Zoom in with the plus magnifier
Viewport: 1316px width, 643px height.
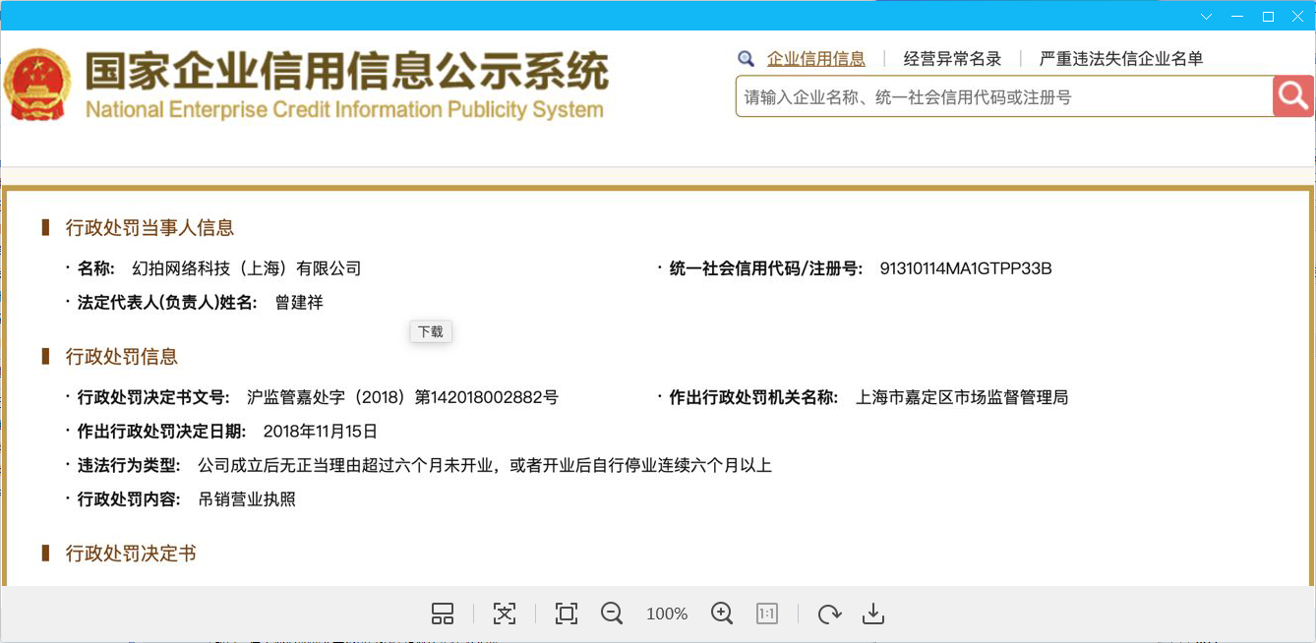pyautogui.click(x=722, y=614)
